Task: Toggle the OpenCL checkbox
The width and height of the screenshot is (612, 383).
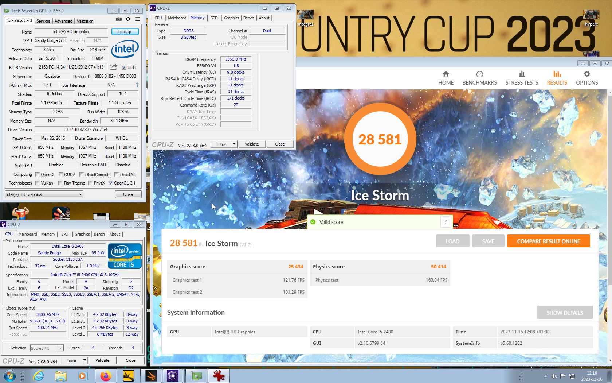Action: pyautogui.click(x=38, y=174)
